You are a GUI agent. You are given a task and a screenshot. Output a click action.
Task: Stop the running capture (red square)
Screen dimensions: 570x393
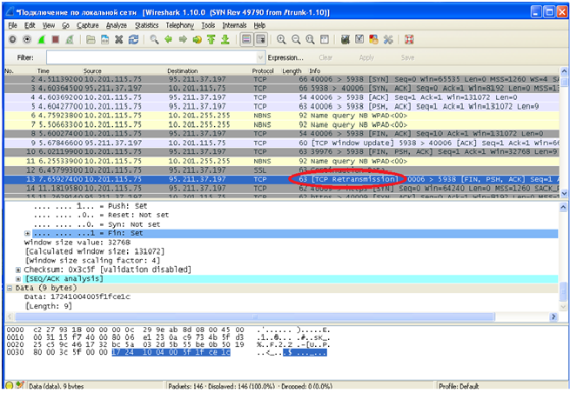pos(55,40)
